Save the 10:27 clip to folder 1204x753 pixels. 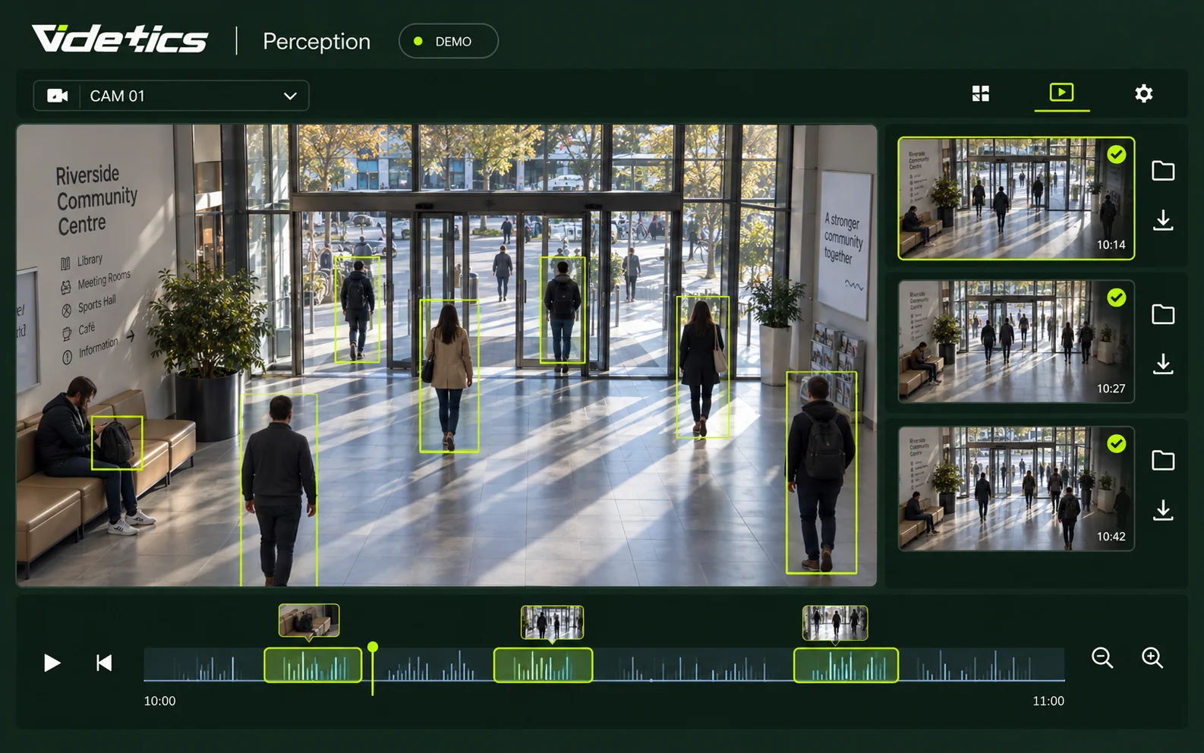tap(1163, 314)
